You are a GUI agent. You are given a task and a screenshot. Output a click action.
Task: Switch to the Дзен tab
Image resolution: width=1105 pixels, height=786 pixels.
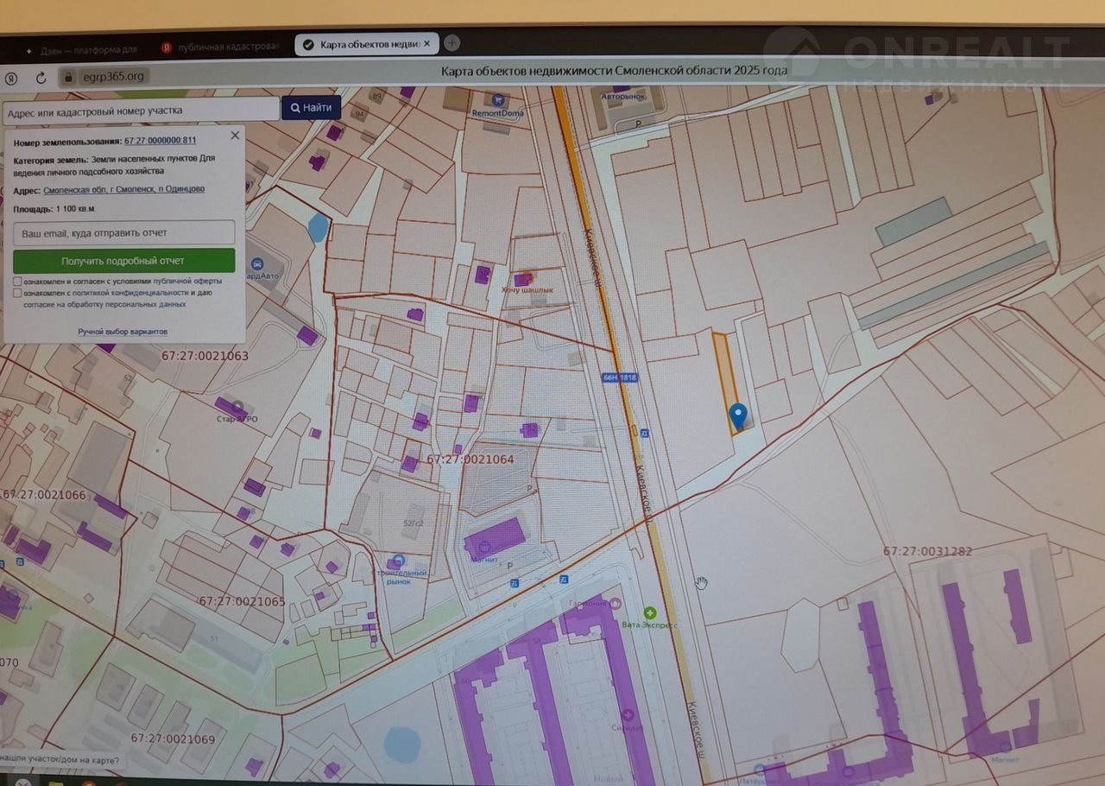(86, 49)
